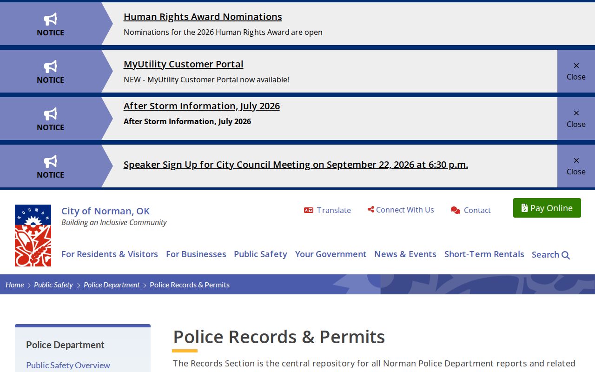Open the Your Government menu
595x372 pixels.
click(331, 254)
